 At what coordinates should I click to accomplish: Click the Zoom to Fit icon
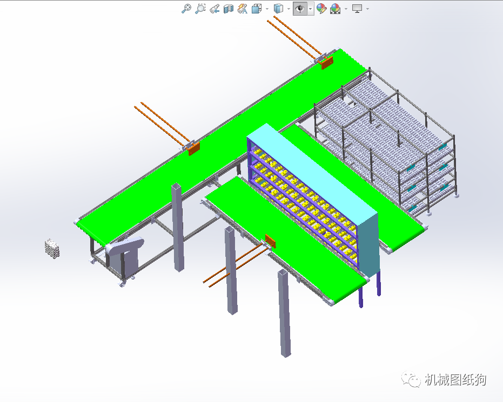[186, 9]
